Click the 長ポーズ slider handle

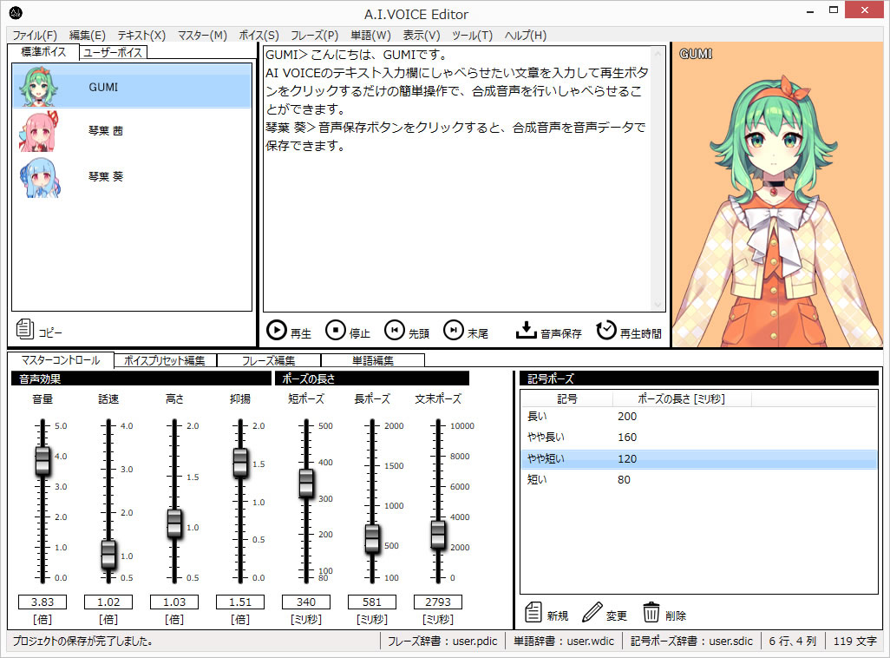[x=372, y=538]
